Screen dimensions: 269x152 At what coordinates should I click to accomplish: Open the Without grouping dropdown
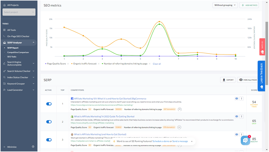(x=225, y=5)
